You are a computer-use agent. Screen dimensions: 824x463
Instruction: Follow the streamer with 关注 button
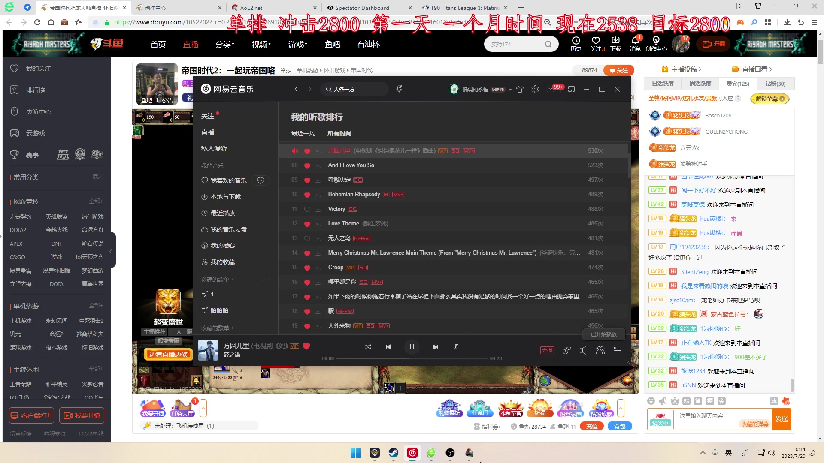pos(618,70)
